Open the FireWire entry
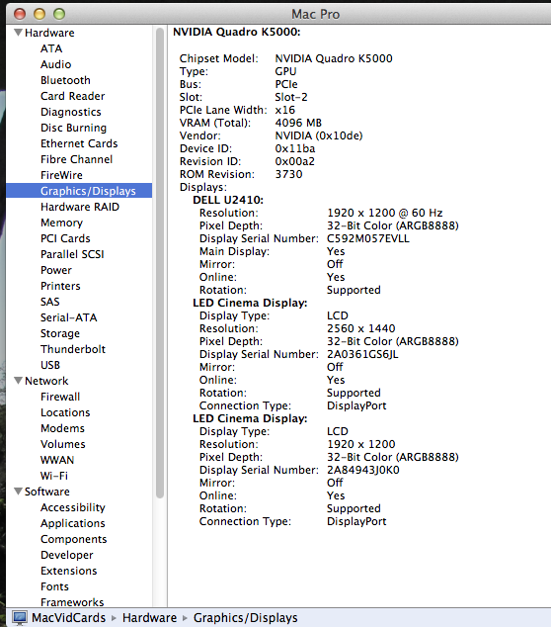 (x=61, y=175)
